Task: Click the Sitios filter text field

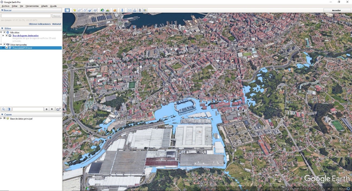Action: 28,109
